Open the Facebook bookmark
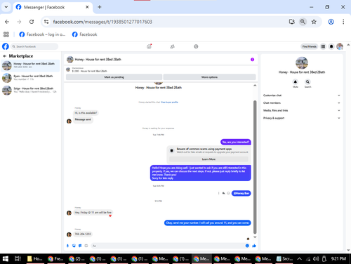Image resolution: width=351 pixels, height=264 pixels. [x=85, y=34]
